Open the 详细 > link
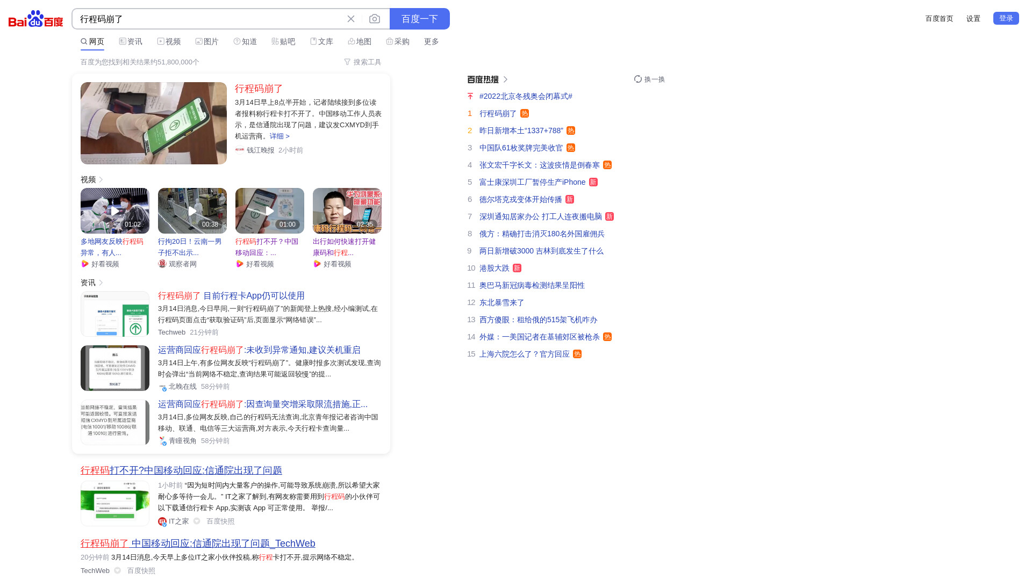Screen dimensions: 1032x580 (x=279, y=136)
